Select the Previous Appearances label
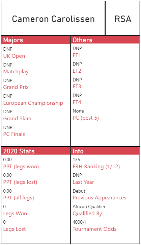This screenshot has height=245, width=141. point(100,198)
